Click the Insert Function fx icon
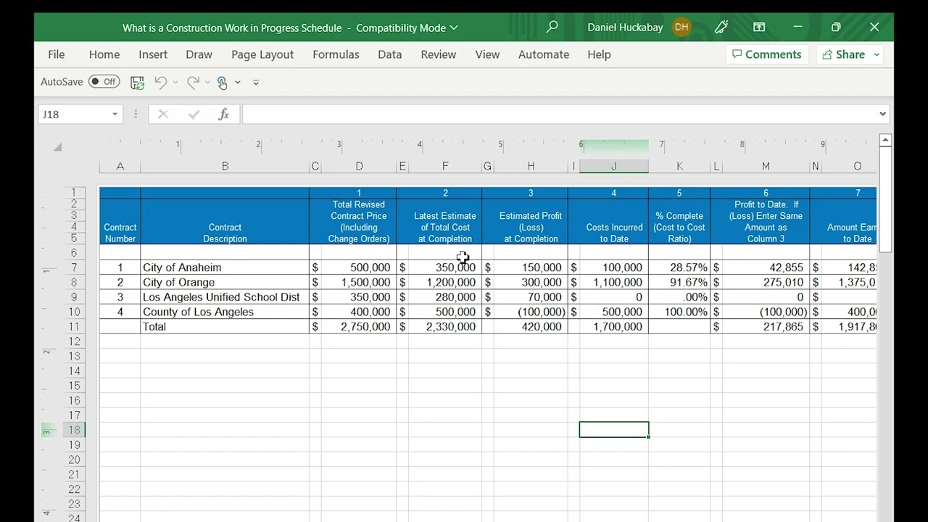 coord(224,115)
